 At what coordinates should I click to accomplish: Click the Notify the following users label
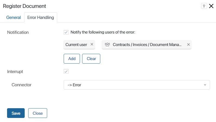point(103,32)
